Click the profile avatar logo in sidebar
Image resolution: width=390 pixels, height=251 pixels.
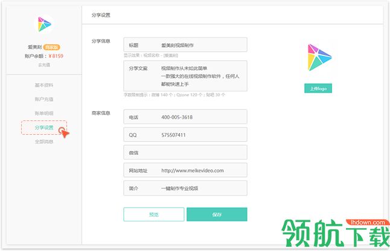point(44,24)
